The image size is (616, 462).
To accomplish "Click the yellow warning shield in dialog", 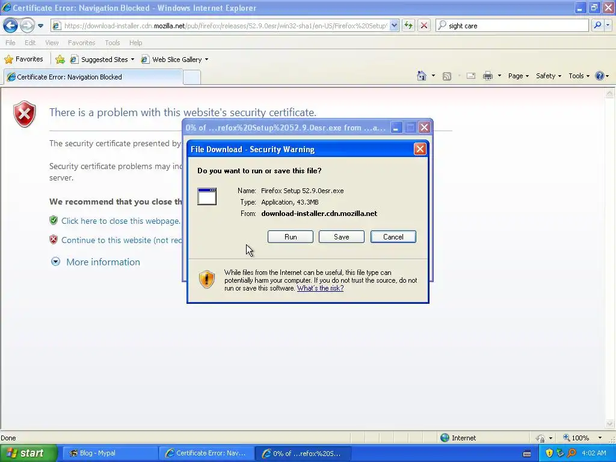I will 207,279.
